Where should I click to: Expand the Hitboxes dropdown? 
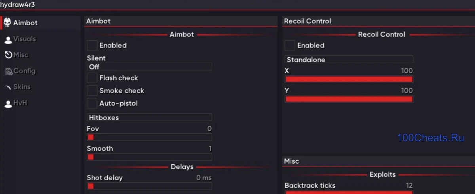point(149,117)
